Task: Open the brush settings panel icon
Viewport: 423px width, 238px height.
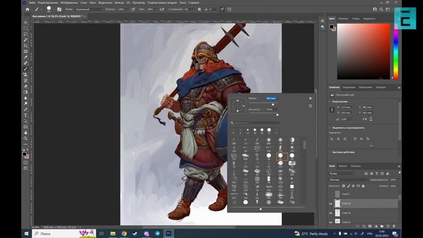Action: 59,9
